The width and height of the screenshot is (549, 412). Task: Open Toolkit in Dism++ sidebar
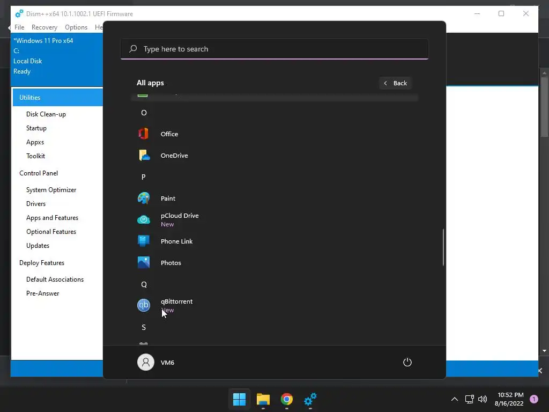pos(35,156)
